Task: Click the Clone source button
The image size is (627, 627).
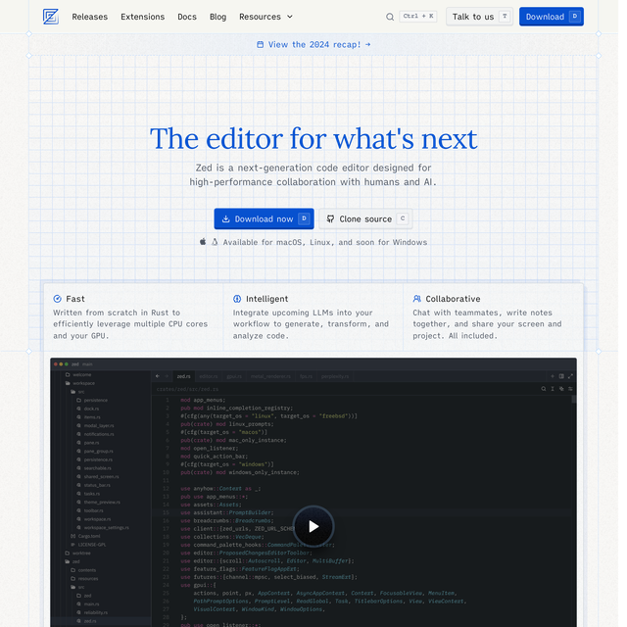Action: click(x=365, y=218)
